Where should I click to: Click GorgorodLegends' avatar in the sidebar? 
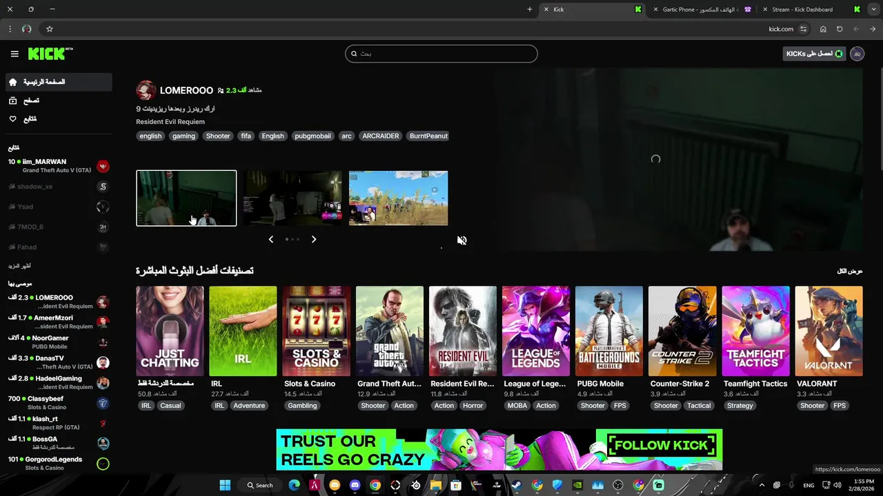point(103,464)
